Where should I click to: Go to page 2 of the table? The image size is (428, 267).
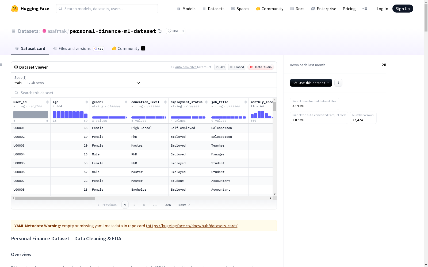(x=135, y=205)
